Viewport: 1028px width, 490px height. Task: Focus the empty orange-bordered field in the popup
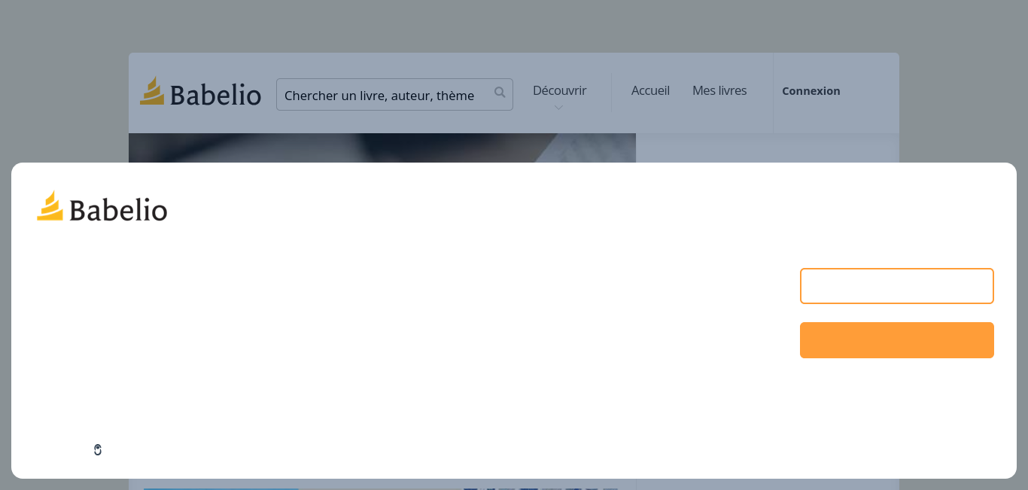coord(896,286)
